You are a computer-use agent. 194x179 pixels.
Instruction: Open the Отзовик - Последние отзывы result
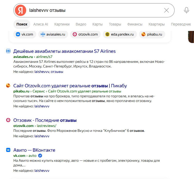[x=45, y=120]
